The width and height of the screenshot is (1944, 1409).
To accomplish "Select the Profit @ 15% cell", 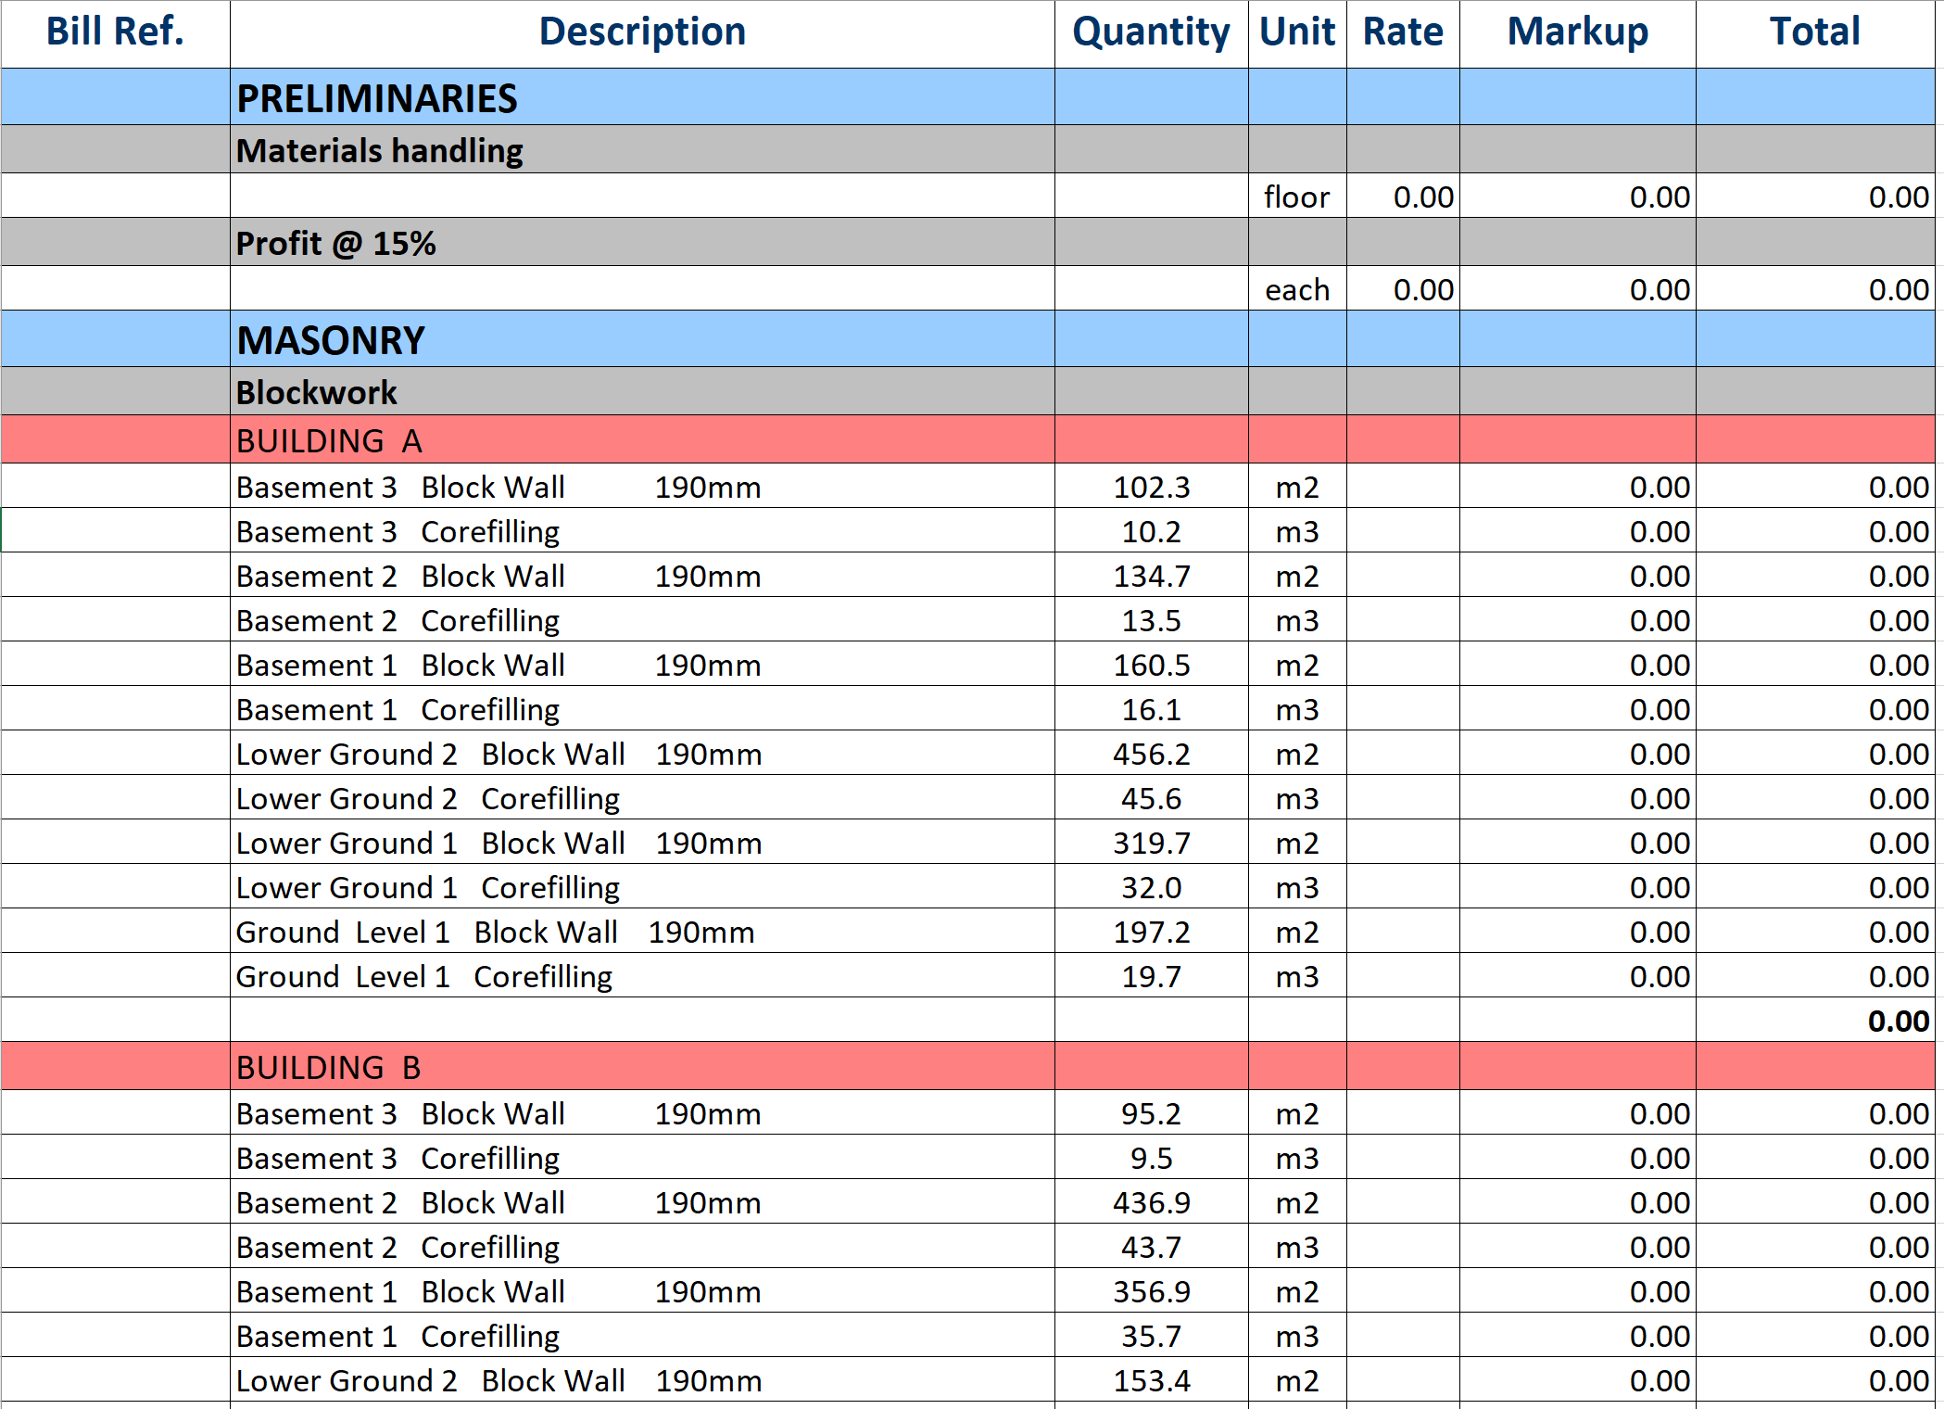I will [x=335, y=243].
